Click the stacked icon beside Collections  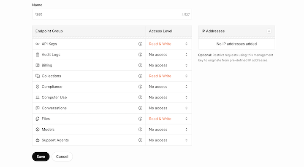click(38, 76)
